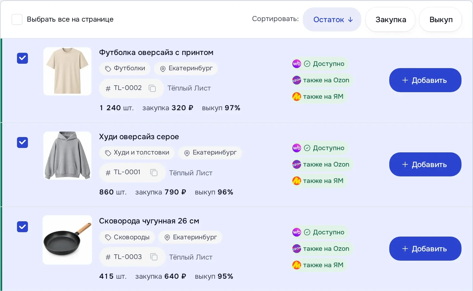This screenshot has height=291, width=473.
Task: Click the tag icon in the Сковороды chip
Action: [108, 237]
